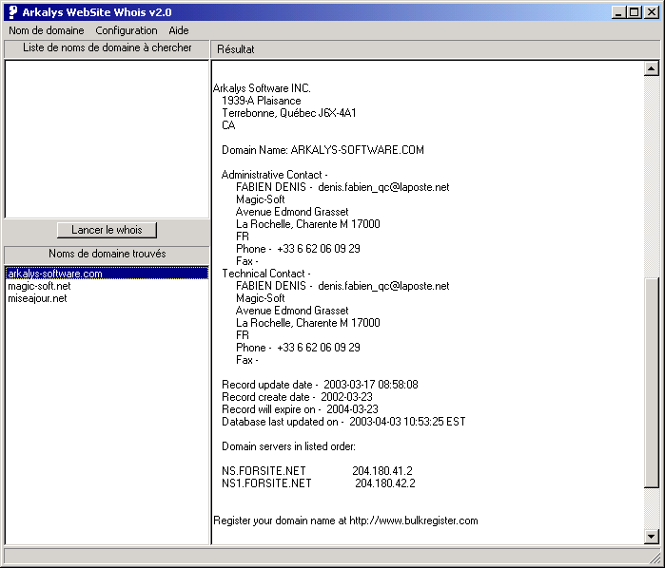Click the NS.FORSITE.NET server line

(317, 470)
